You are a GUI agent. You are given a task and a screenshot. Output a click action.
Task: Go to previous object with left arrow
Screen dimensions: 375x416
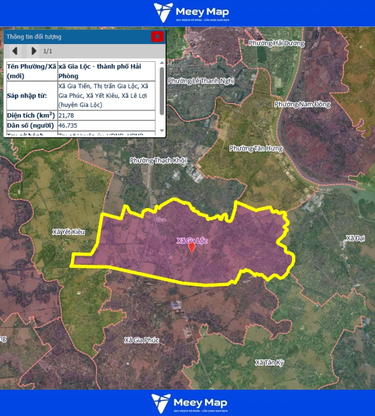pos(15,51)
